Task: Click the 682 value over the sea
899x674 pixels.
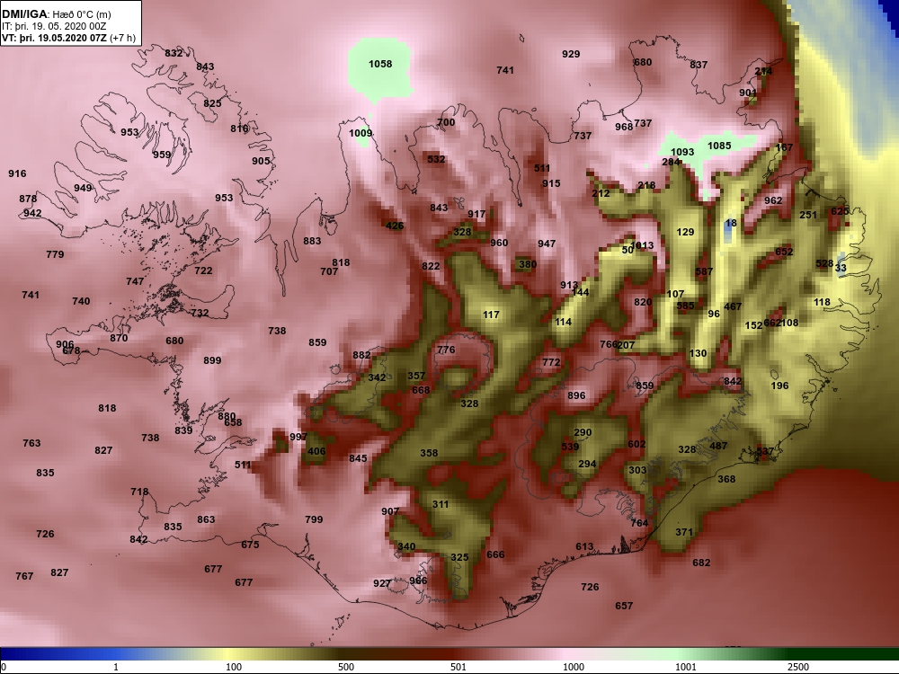Action: point(701,563)
